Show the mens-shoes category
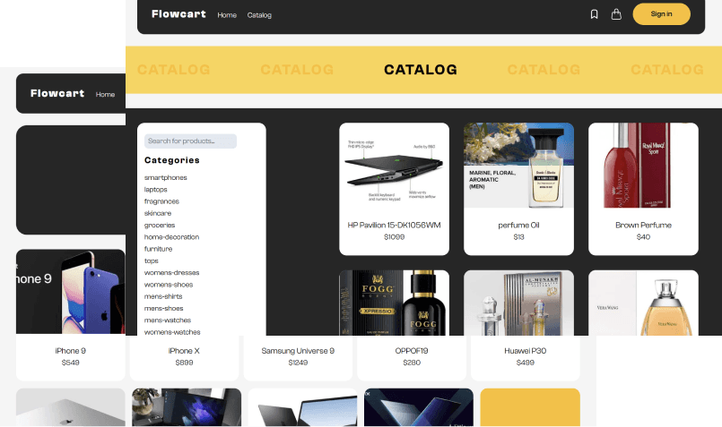The height and width of the screenshot is (427, 722). (164, 309)
